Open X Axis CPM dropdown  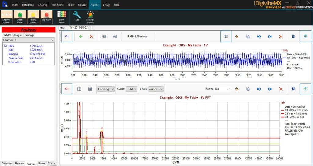[131, 89]
